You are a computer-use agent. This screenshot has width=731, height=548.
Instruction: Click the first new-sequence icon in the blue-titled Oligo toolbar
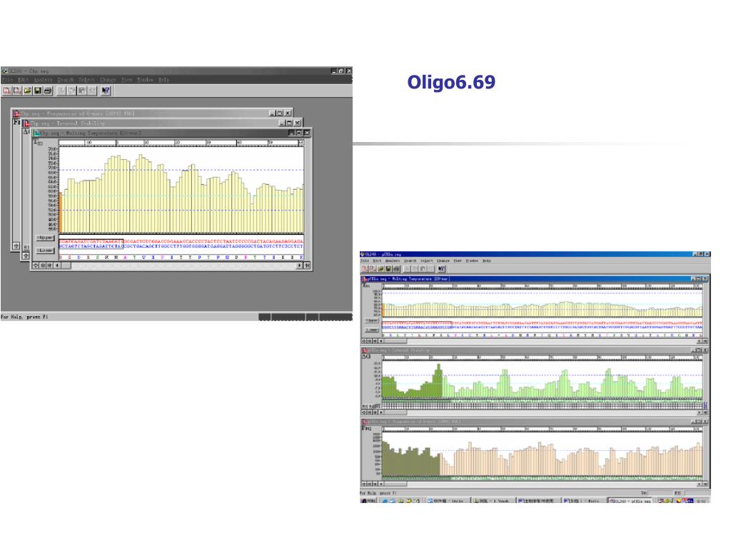pos(365,269)
